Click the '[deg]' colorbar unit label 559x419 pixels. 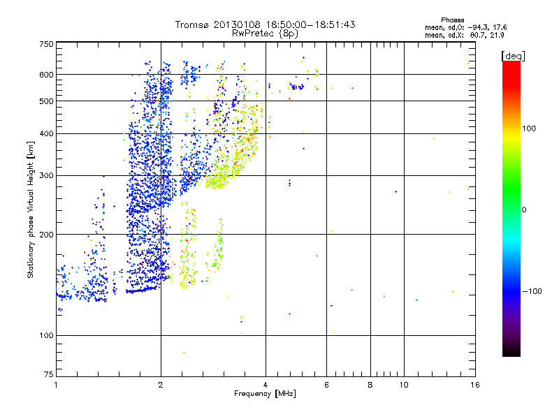pos(513,57)
